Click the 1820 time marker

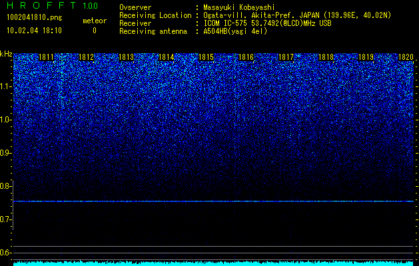pos(406,57)
